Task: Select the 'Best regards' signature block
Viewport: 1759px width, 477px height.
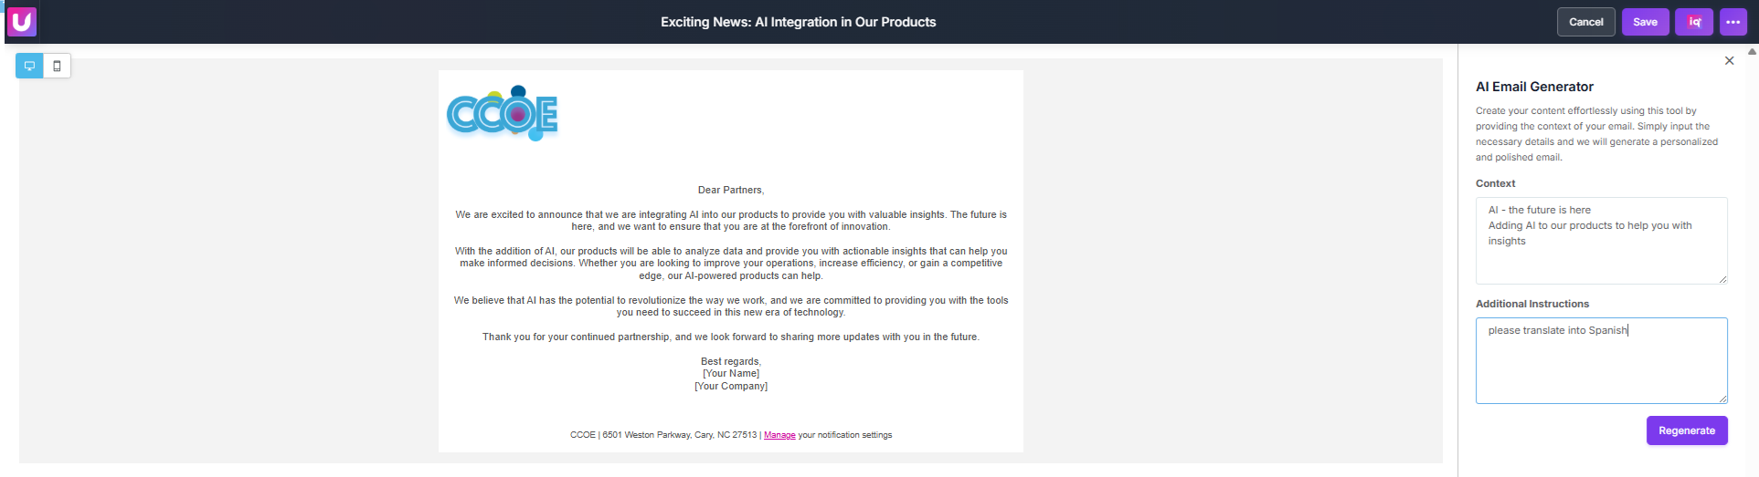Action: coord(731,374)
